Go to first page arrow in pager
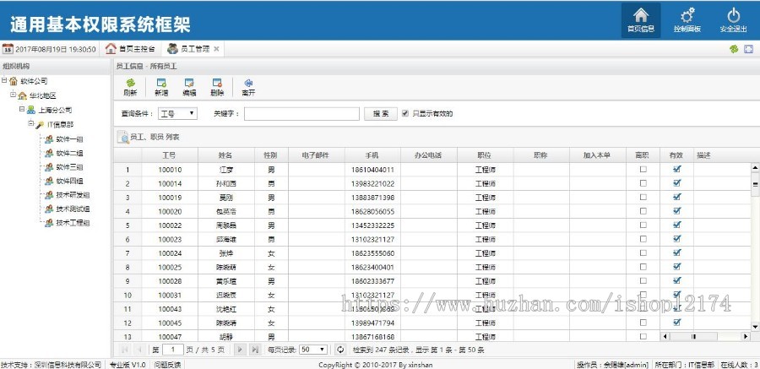 [124, 349]
